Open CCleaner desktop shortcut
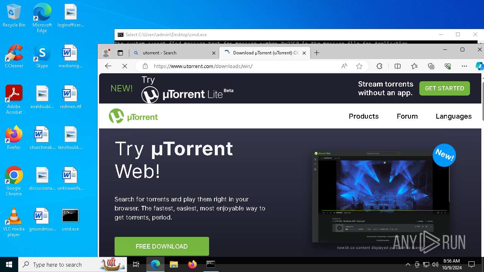Image resolution: width=484 pixels, height=272 pixels. point(14,57)
